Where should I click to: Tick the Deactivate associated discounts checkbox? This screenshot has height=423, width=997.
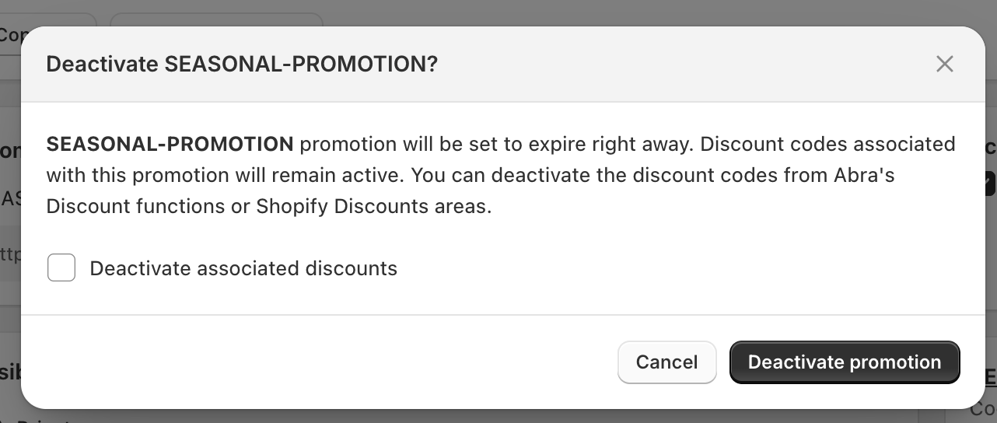point(61,268)
